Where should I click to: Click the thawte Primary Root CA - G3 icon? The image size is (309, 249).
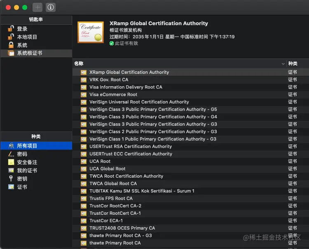84,235
